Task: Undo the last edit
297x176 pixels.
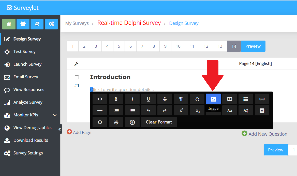Action: tap(148, 111)
